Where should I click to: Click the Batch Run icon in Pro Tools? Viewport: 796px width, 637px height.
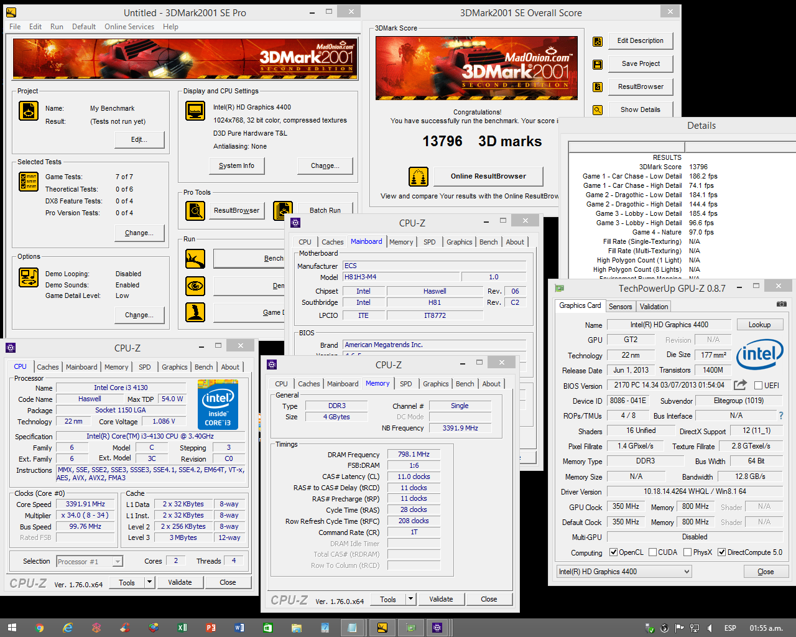pos(282,210)
